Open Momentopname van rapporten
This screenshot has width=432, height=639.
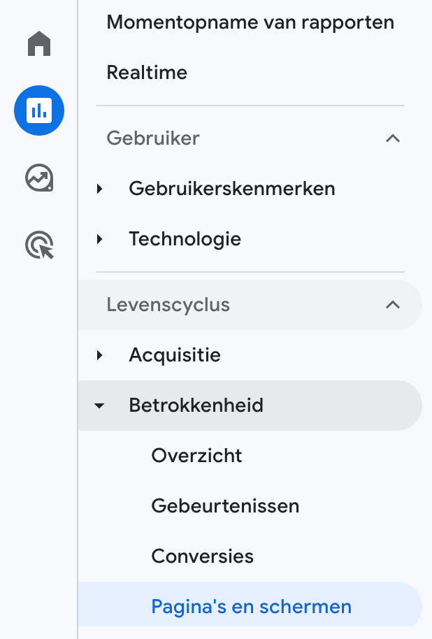tap(250, 22)
